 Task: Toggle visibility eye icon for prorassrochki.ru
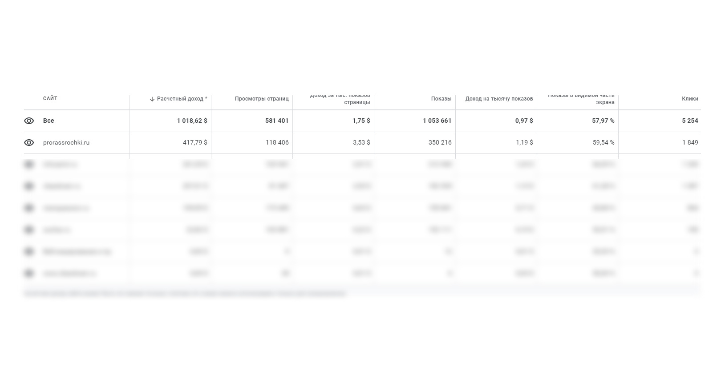pyautogui.click(x=29, y=143)
